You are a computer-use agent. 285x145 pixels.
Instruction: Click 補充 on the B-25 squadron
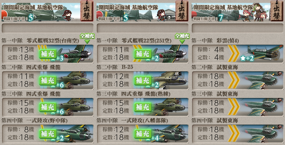[x=143, y=80]
